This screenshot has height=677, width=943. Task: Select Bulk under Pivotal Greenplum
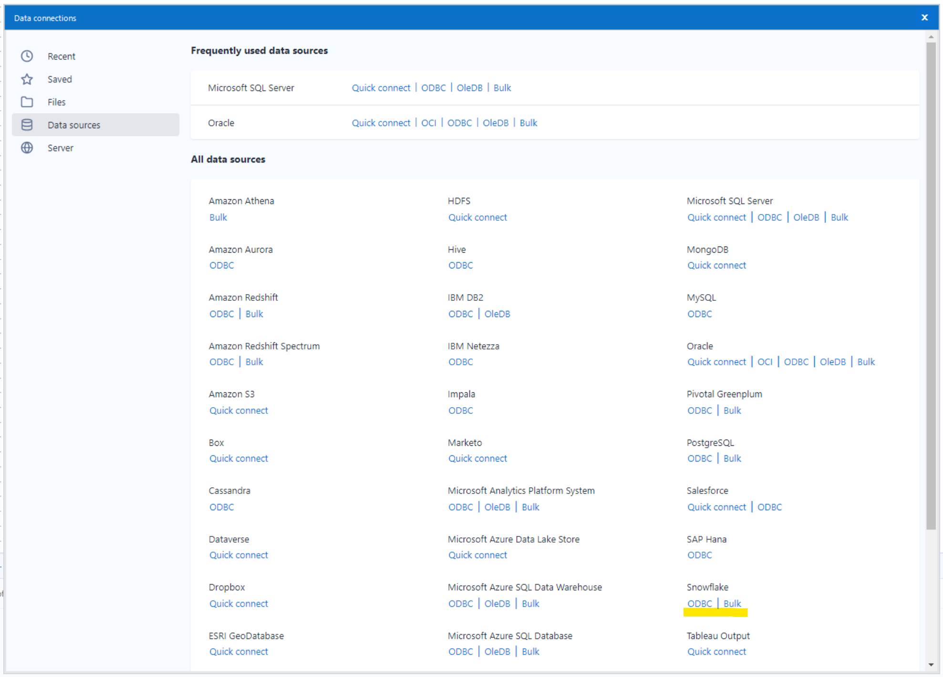coord(732,410)
